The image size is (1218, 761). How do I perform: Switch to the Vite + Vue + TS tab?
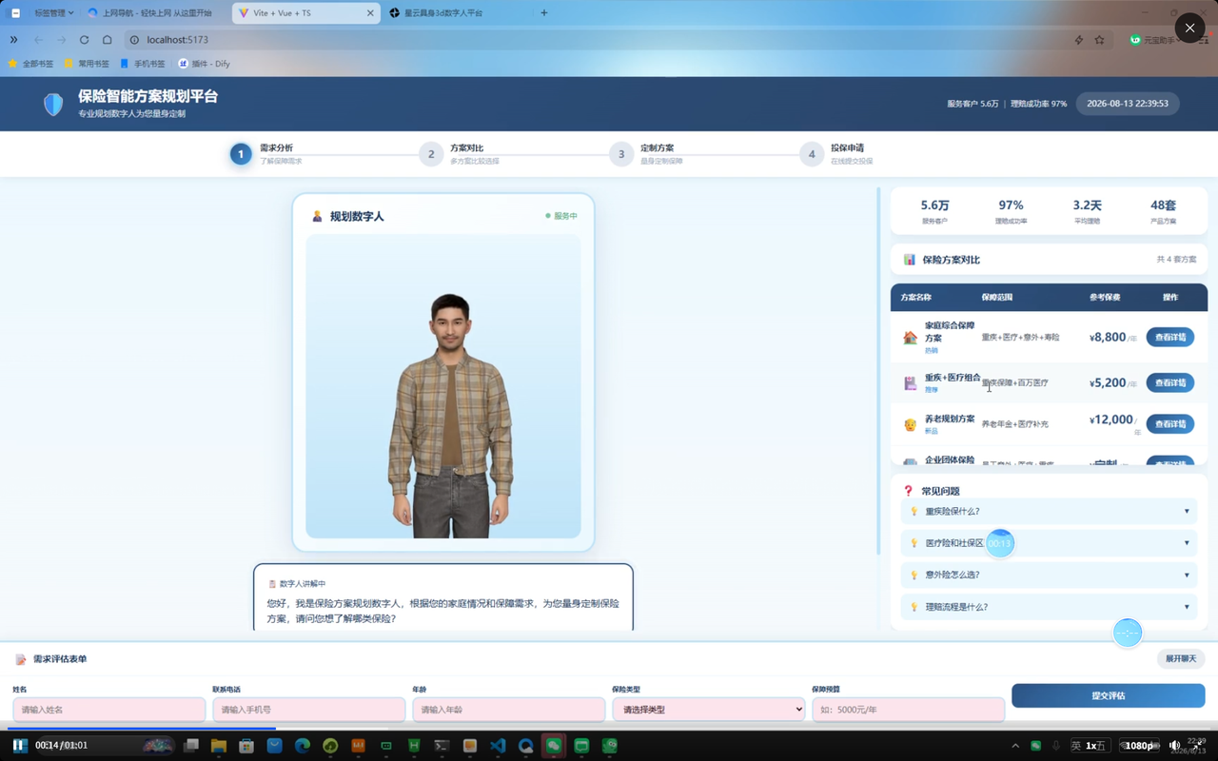click(304, 13)
